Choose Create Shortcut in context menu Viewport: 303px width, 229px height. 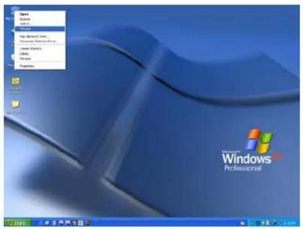coord(40,49)
